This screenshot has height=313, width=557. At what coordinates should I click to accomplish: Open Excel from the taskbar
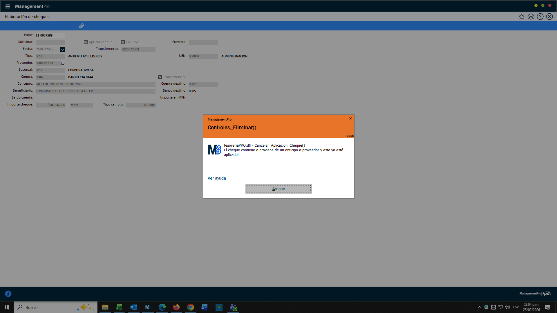[119, 307]
